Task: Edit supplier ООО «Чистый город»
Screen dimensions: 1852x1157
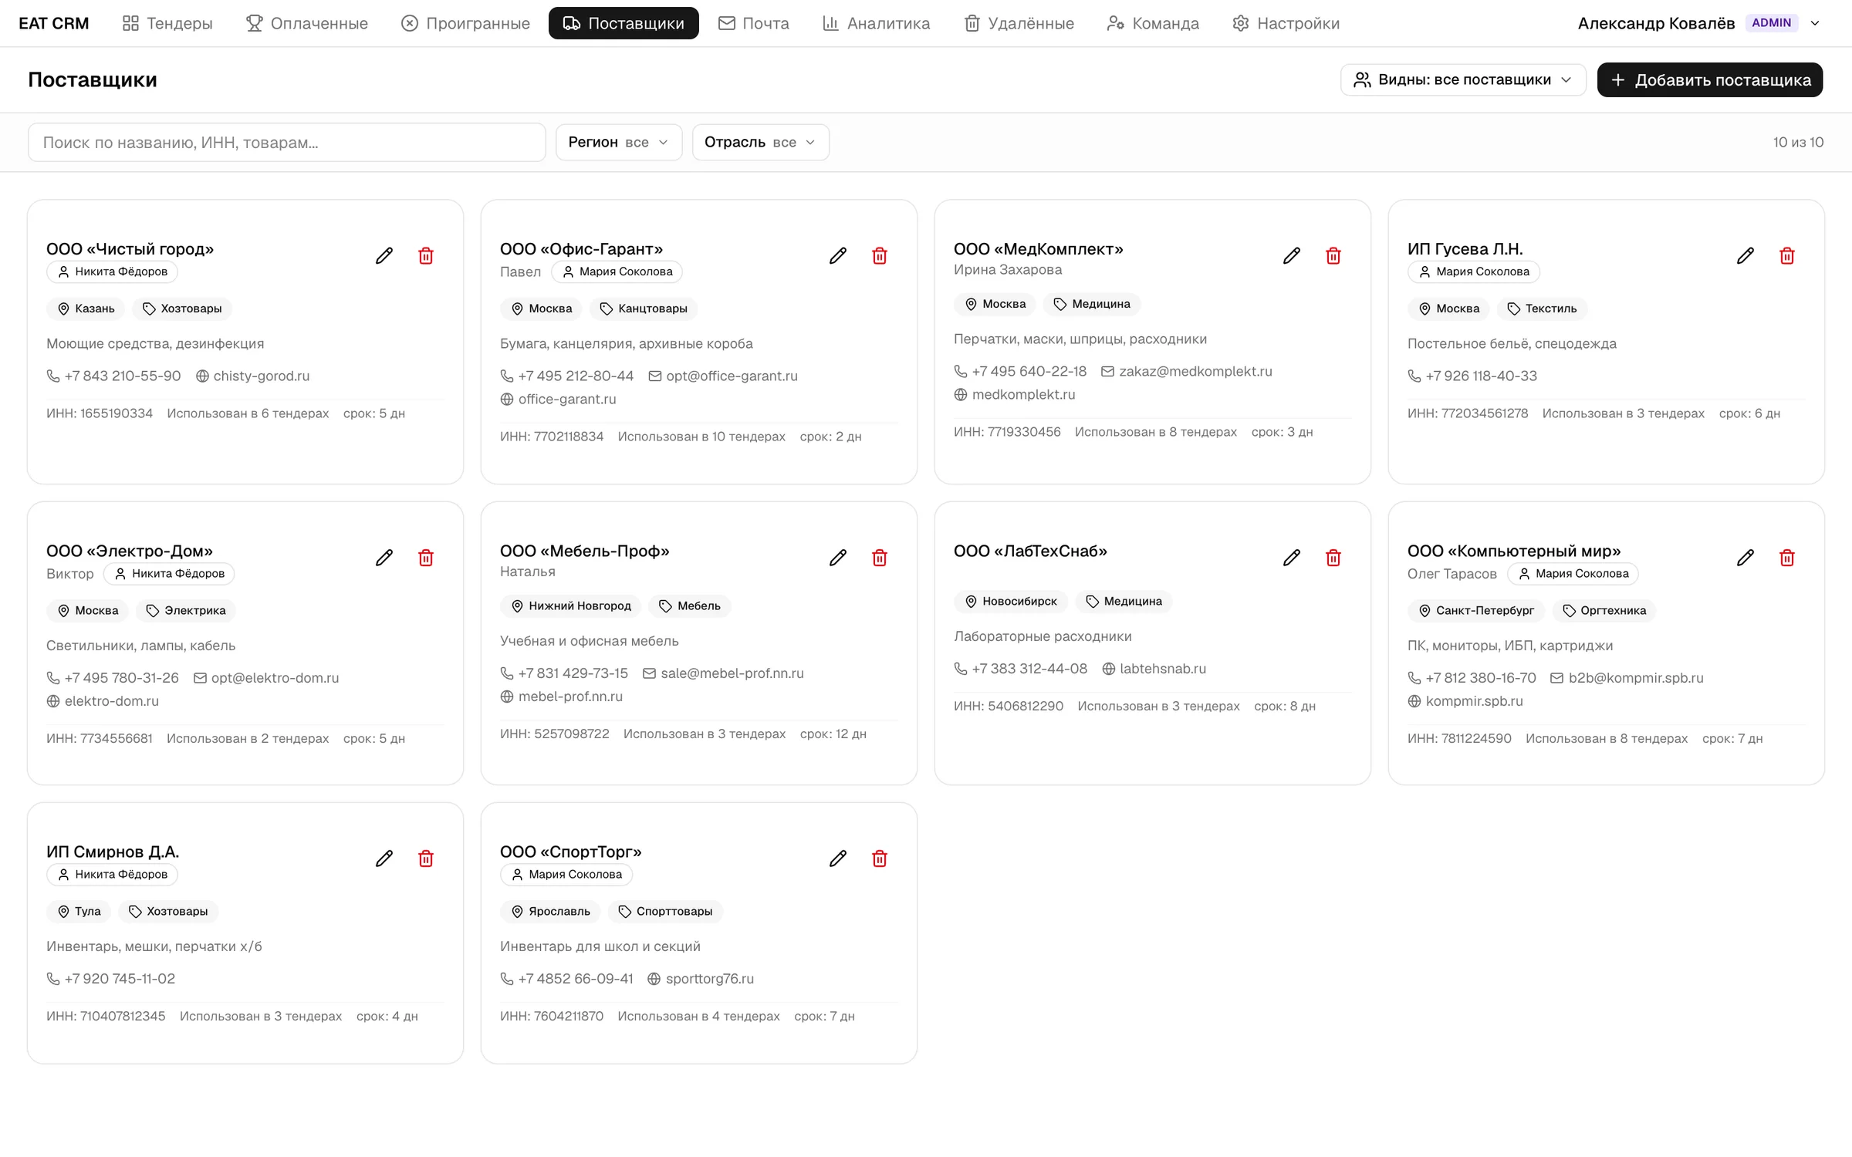Action: 384,256
